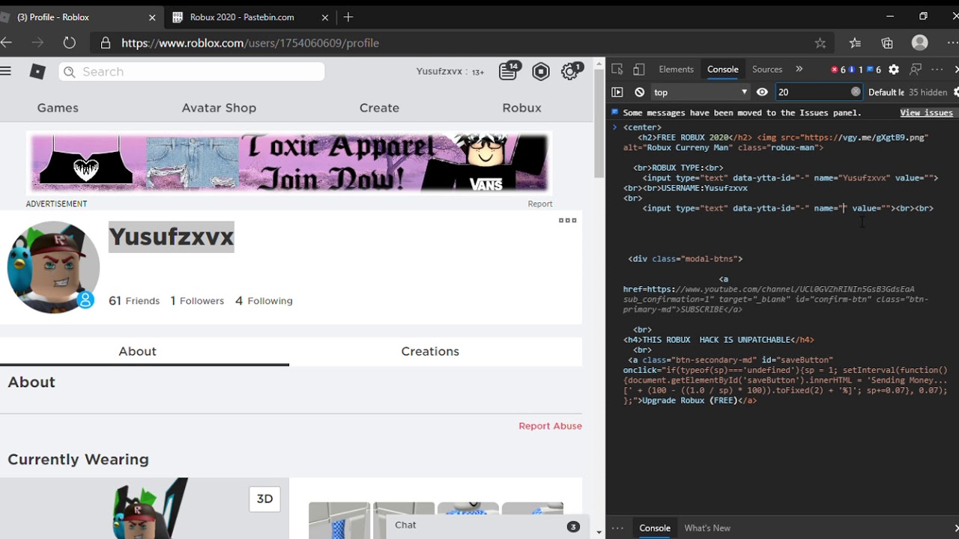Image resolution: width=959 pixels, height=539 pixels.
Task: Click the Roblox search field
Action: [192, 72]
